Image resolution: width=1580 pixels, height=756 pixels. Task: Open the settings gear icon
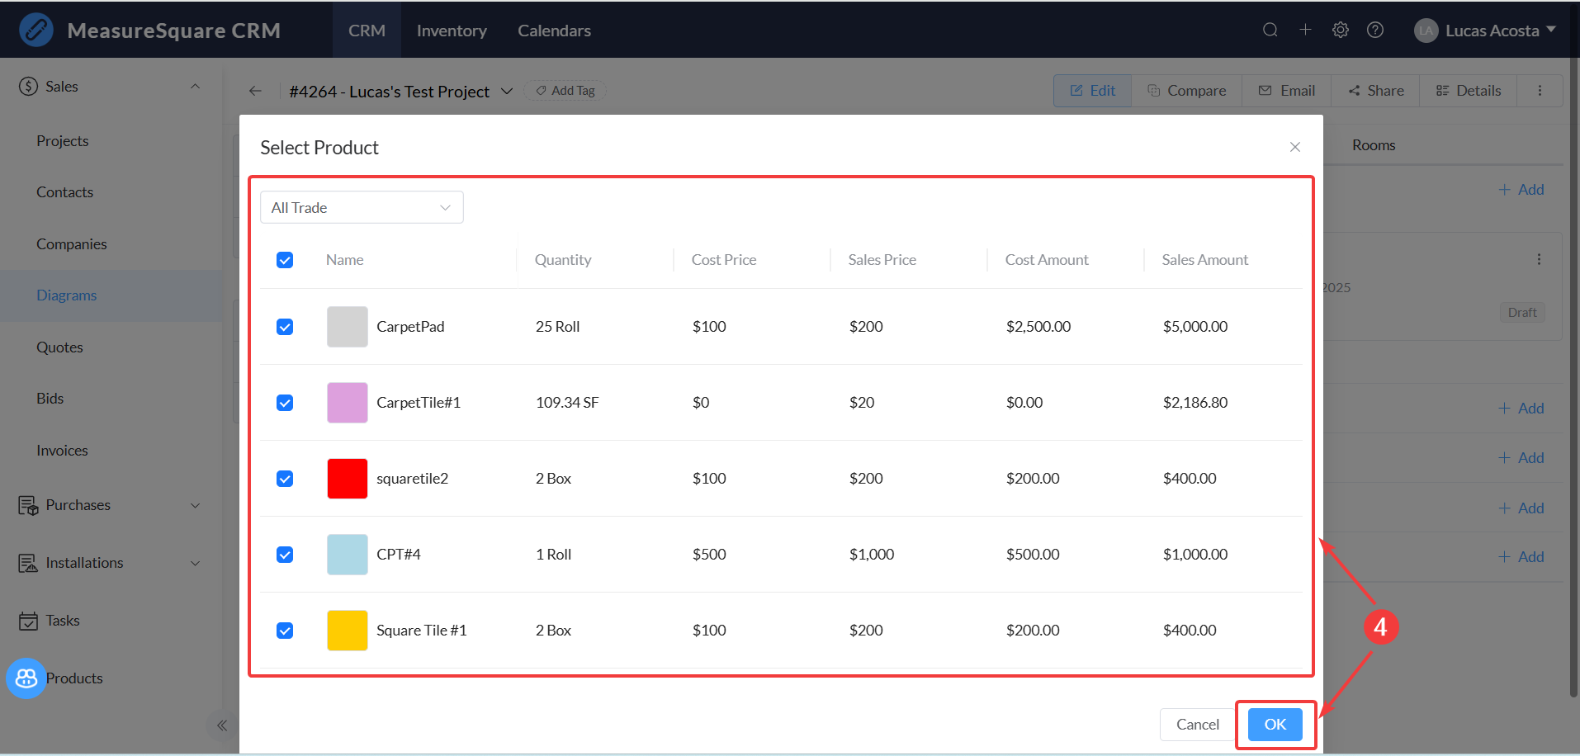click(1341, 30)
